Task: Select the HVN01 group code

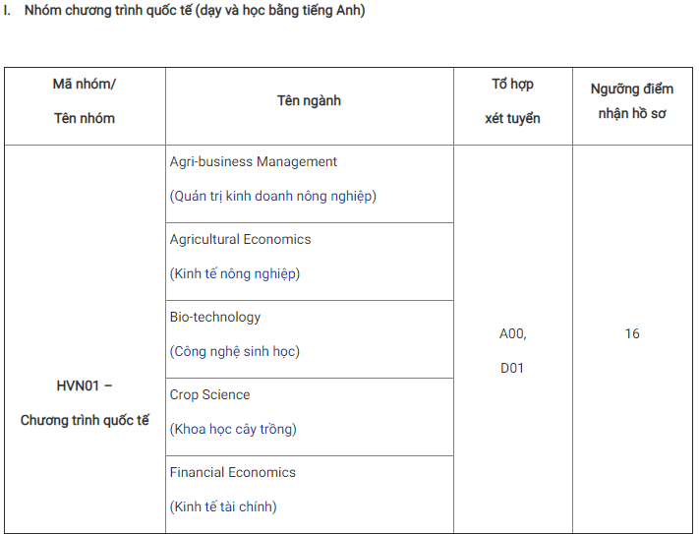Action: click(78, 386)
